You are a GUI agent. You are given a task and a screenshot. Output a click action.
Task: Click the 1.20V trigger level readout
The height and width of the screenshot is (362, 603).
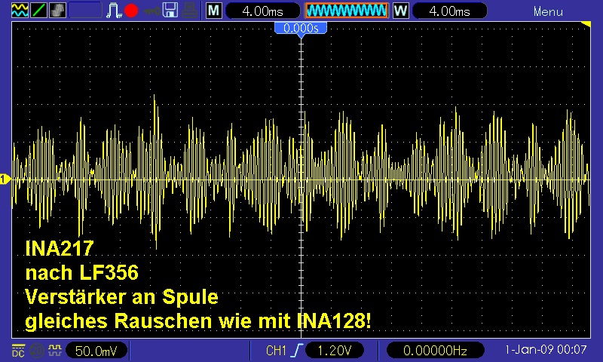[x=334, y=351]
